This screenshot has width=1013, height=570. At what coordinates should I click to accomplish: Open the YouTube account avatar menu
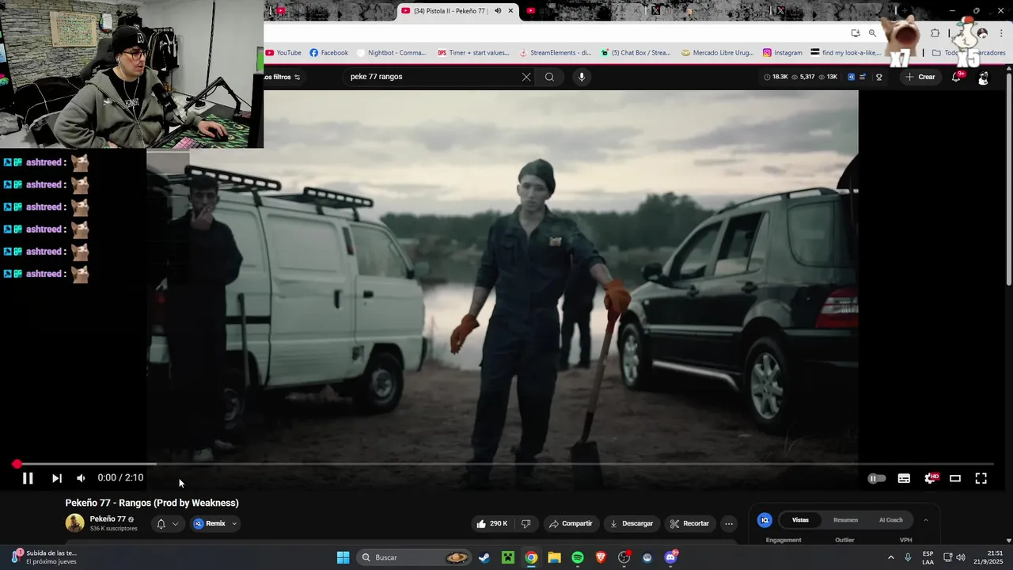pos(983,78)
